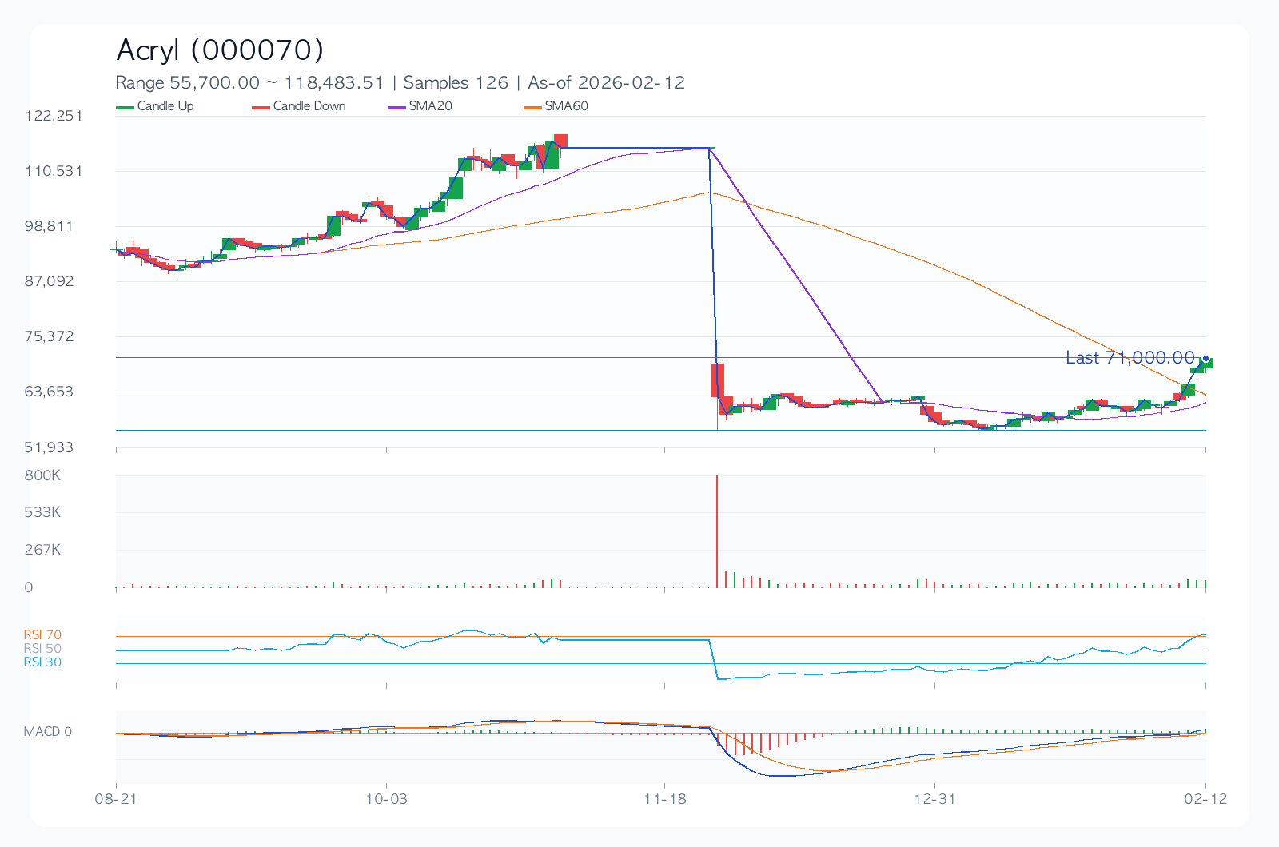1279x847 pixels.
Task: Click the 02-12 date axis label
Action: (x=1205, y=799)
